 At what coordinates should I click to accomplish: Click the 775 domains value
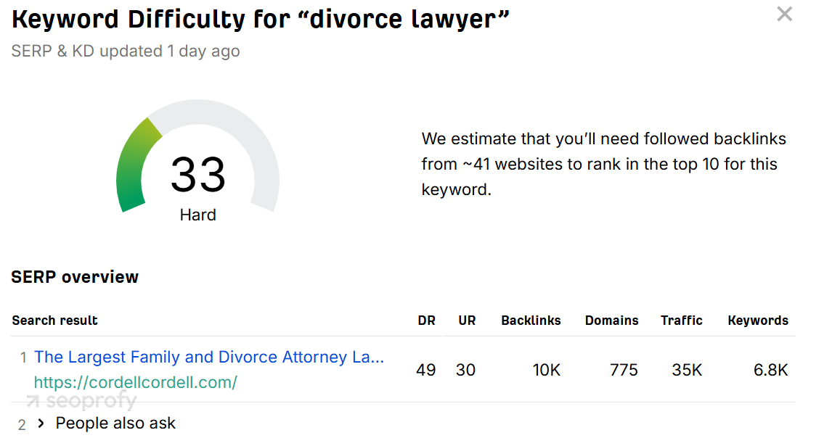(x=624, y=370)
